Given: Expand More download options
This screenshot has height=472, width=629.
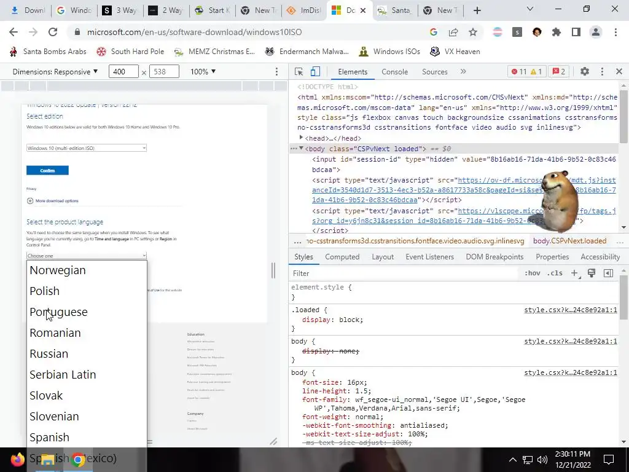Looking at the screenshot, I should click(53, 201).
